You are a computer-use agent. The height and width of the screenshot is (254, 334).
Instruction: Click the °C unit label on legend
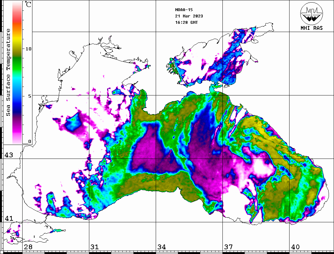click(28, 4)
